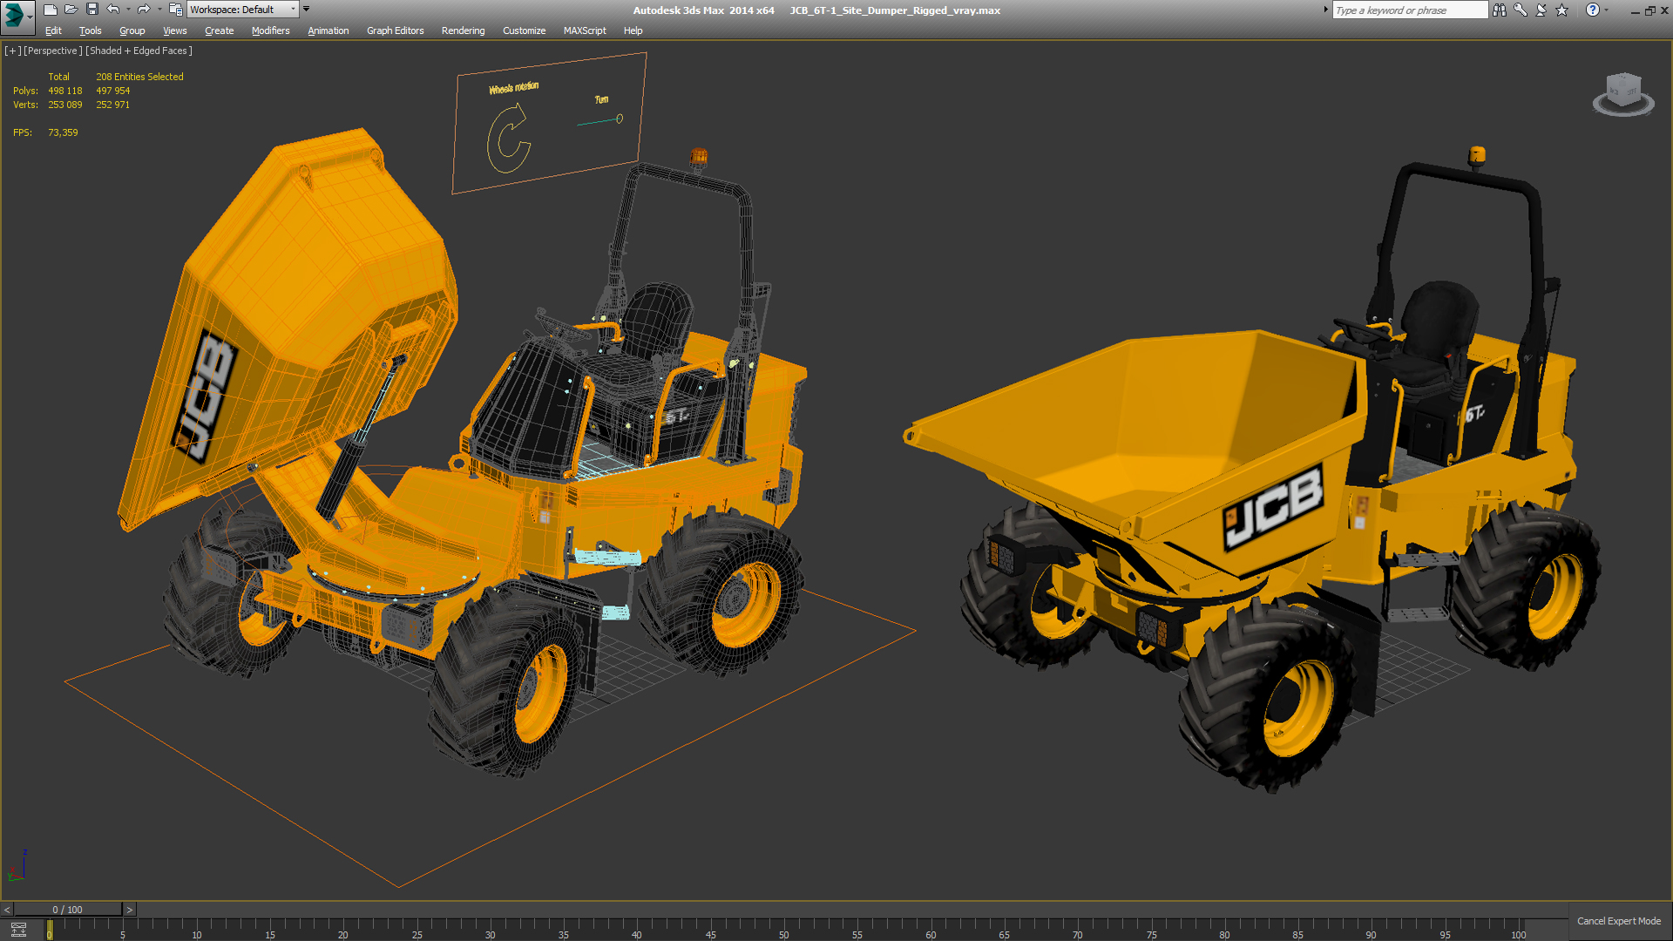Expand the InfoCenter search arrow
The width and height of the screenshot is (1673, 941).
tap(1326, 10)
